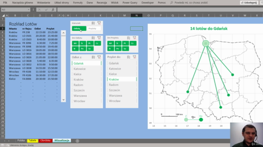Toggle Pn in Dni Przylotu slicer
This screenshot has height=147, width=263.
click(x=118, y=49)
